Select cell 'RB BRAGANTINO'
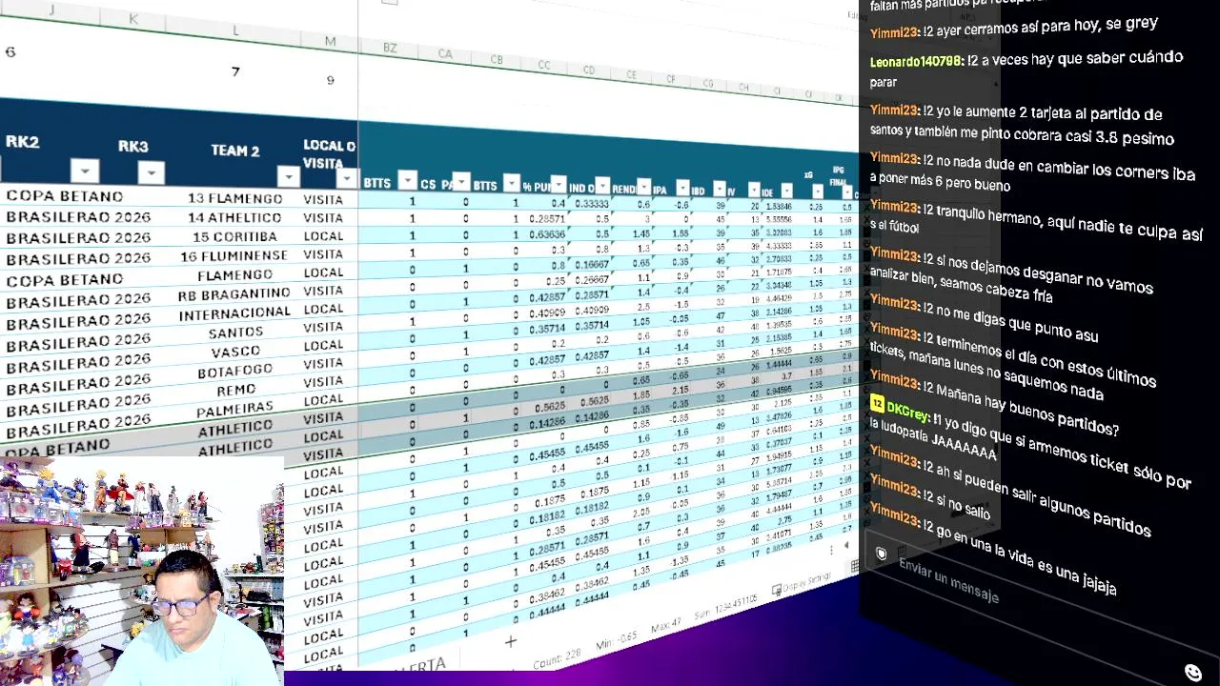 (x=234, y=294)
